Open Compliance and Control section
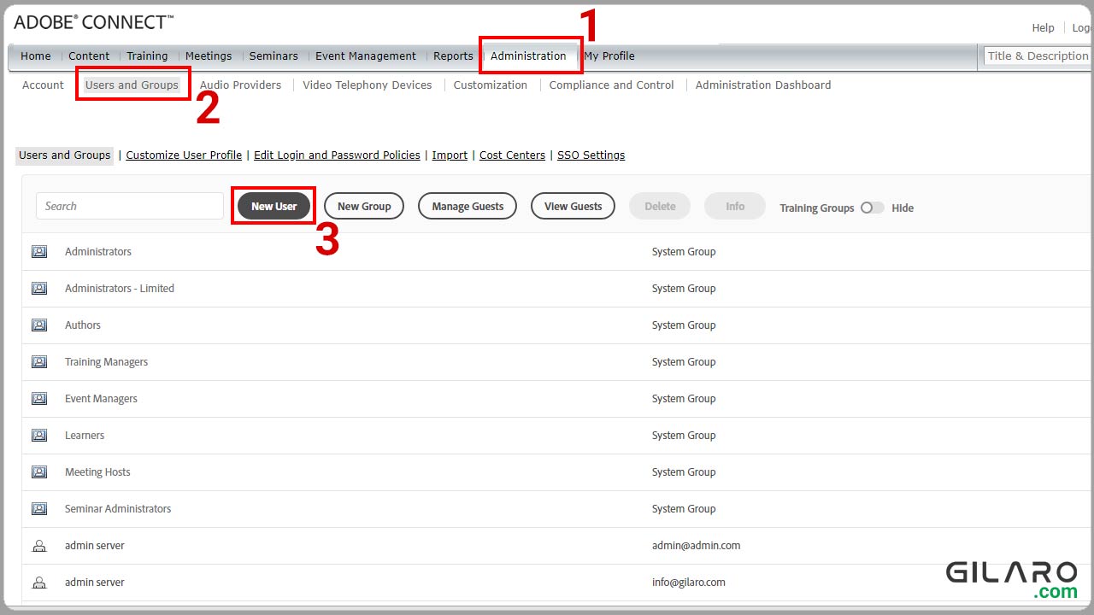 612,85
